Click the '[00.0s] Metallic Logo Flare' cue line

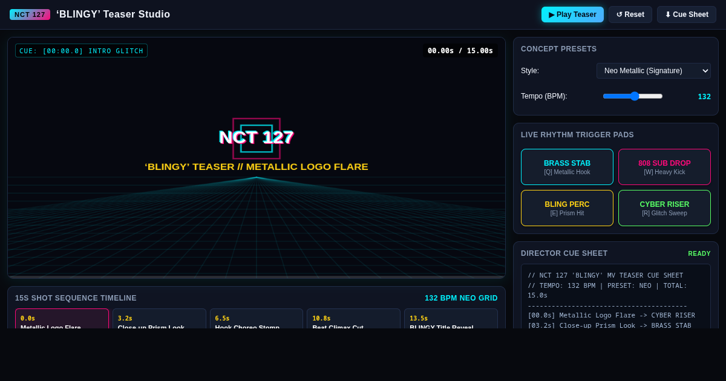tap(611, 315)
